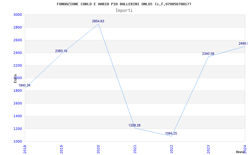
Task: Select the 1084.25 data label
Action: 171,134
